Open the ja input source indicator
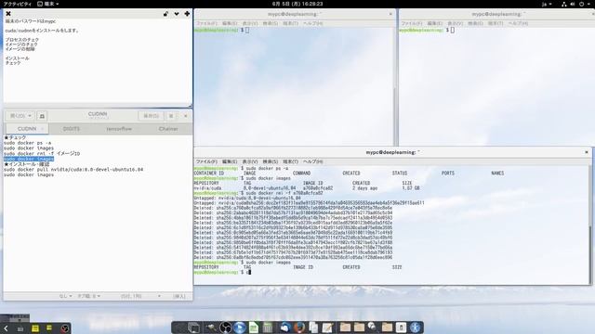Viewport: 595px width, 334px height. pyautogui.click(x=547, y=4)
